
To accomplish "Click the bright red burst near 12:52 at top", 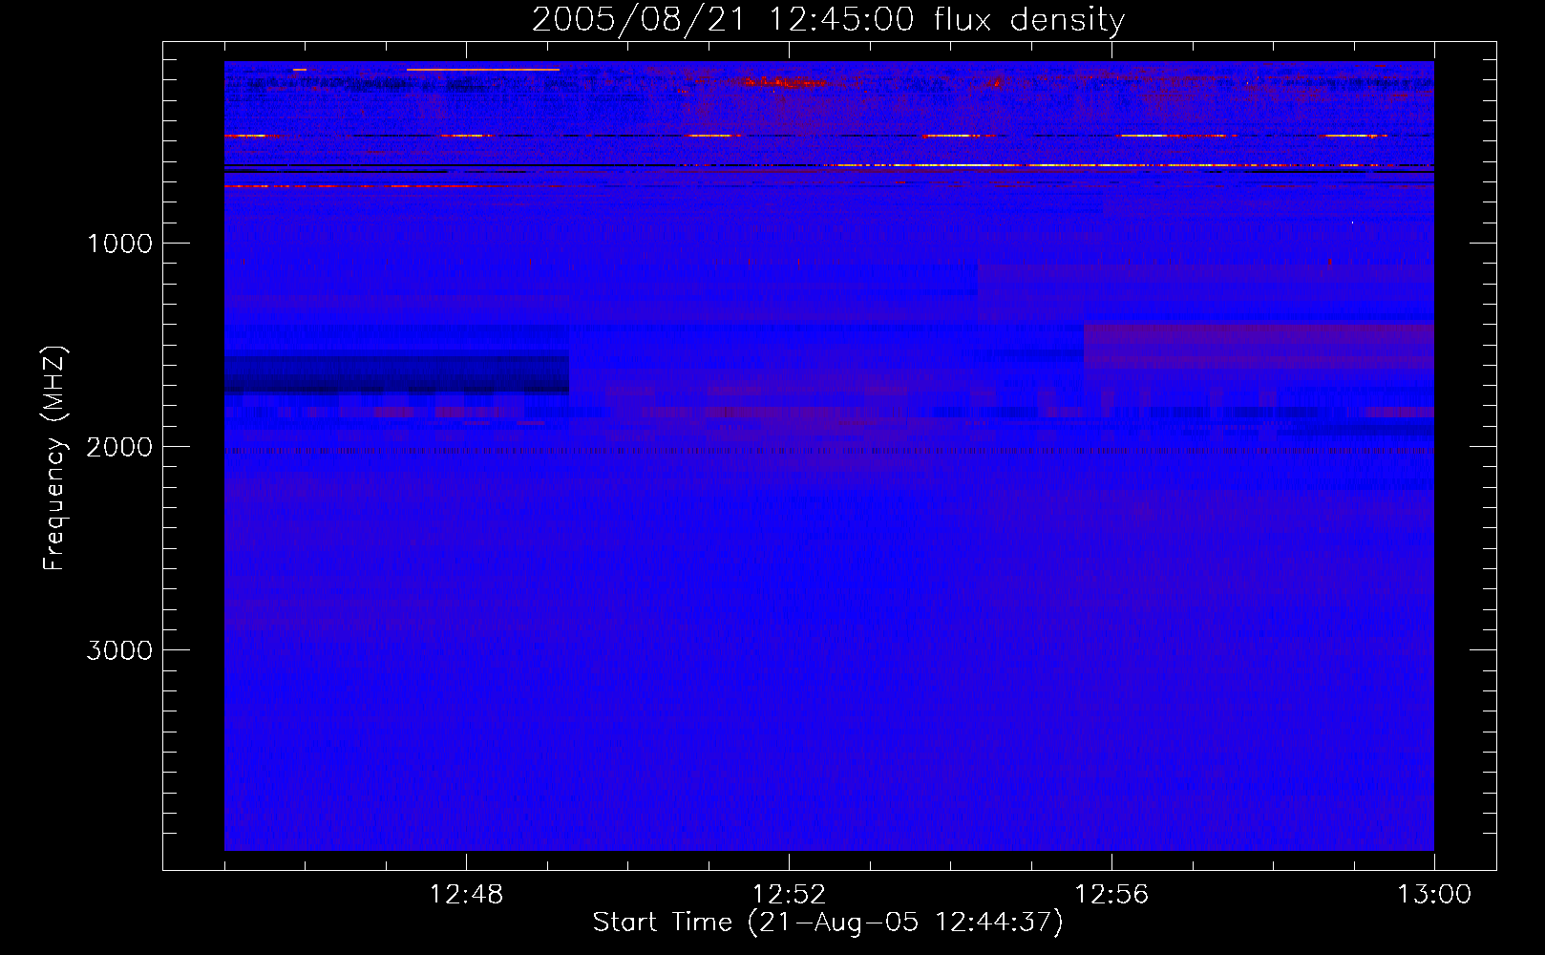I will (785, 83).
